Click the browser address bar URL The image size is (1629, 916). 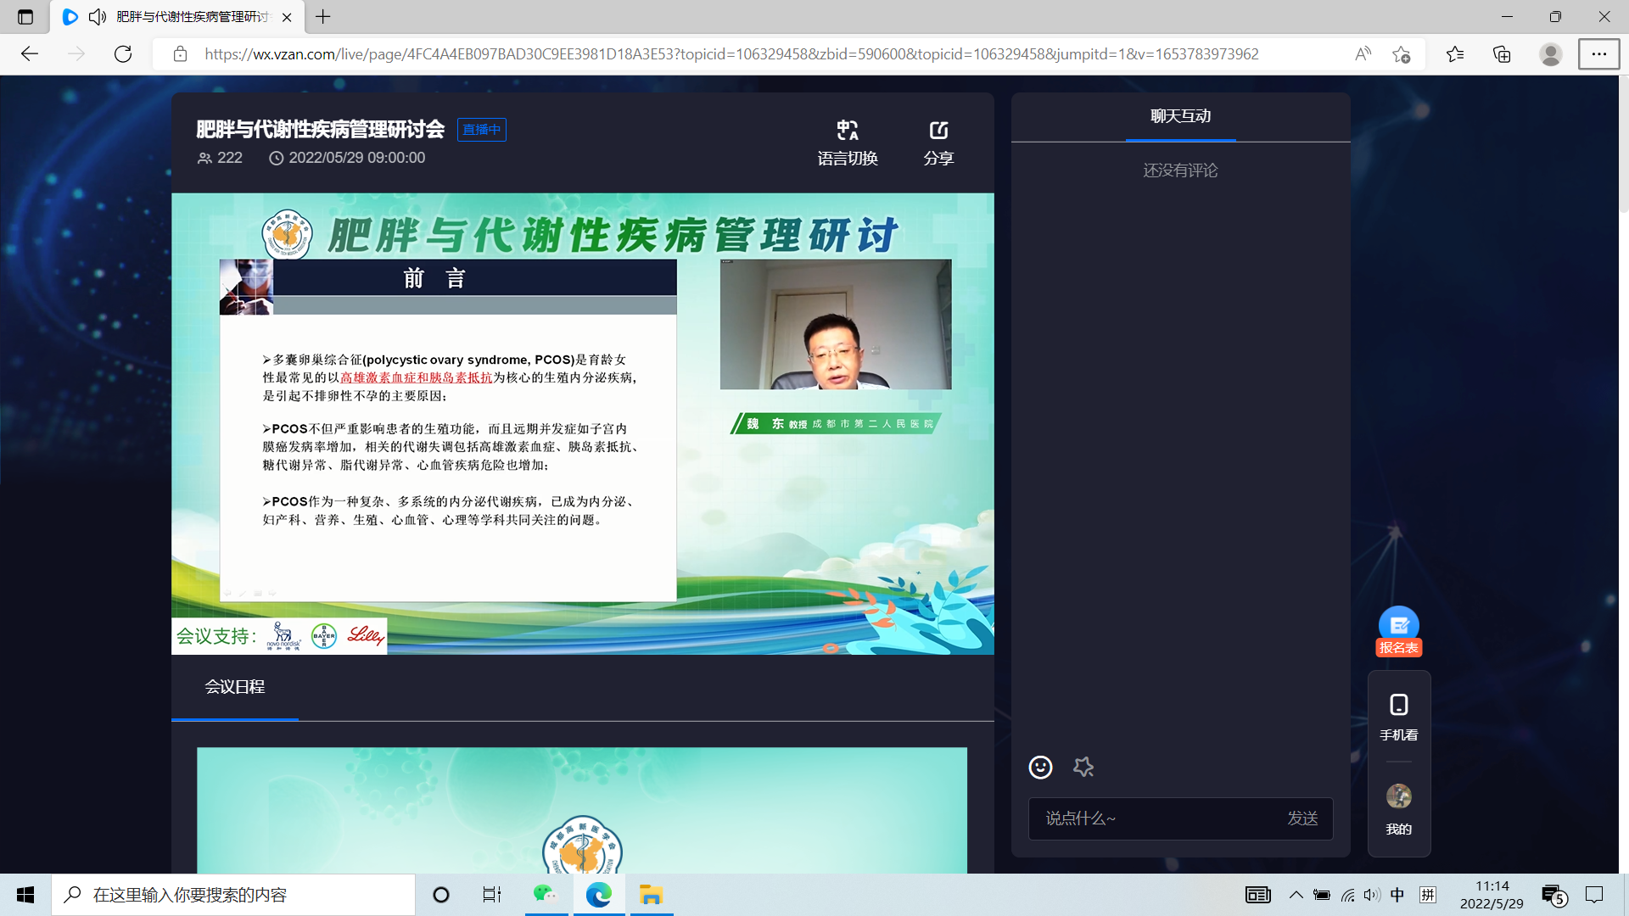[731, 54]
